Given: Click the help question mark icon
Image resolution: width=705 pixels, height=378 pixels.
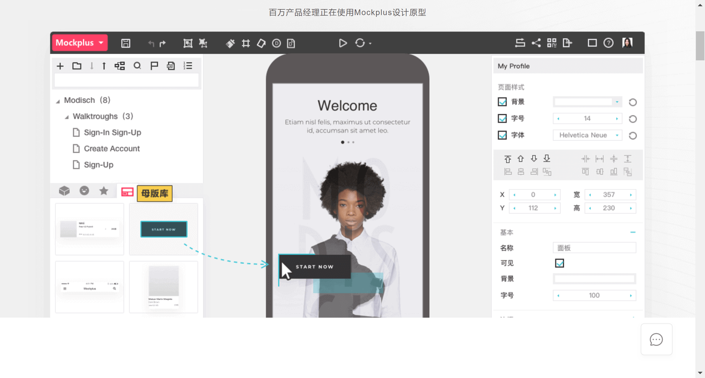Looking at the screenshot, I should click(x=608, y=43).
